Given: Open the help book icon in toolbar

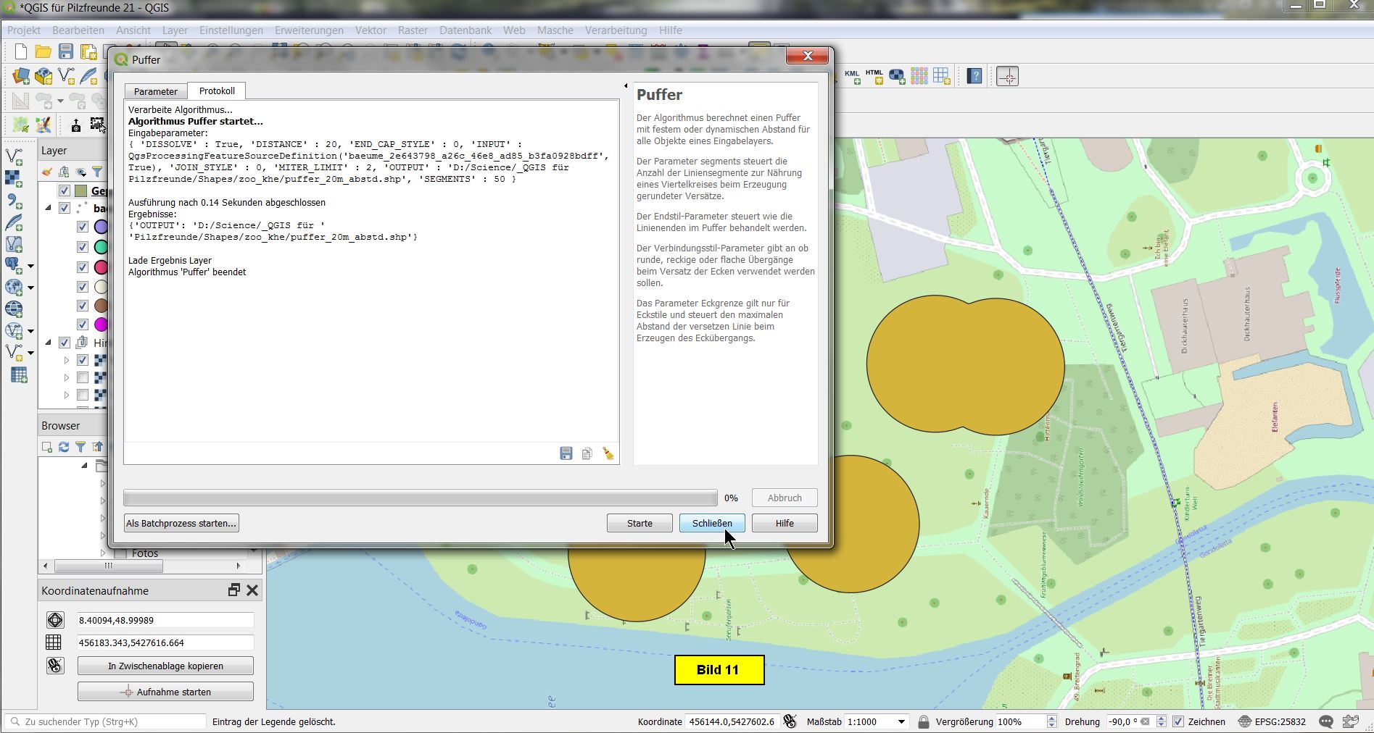Looking at the screenshot, I should (974, 76).
